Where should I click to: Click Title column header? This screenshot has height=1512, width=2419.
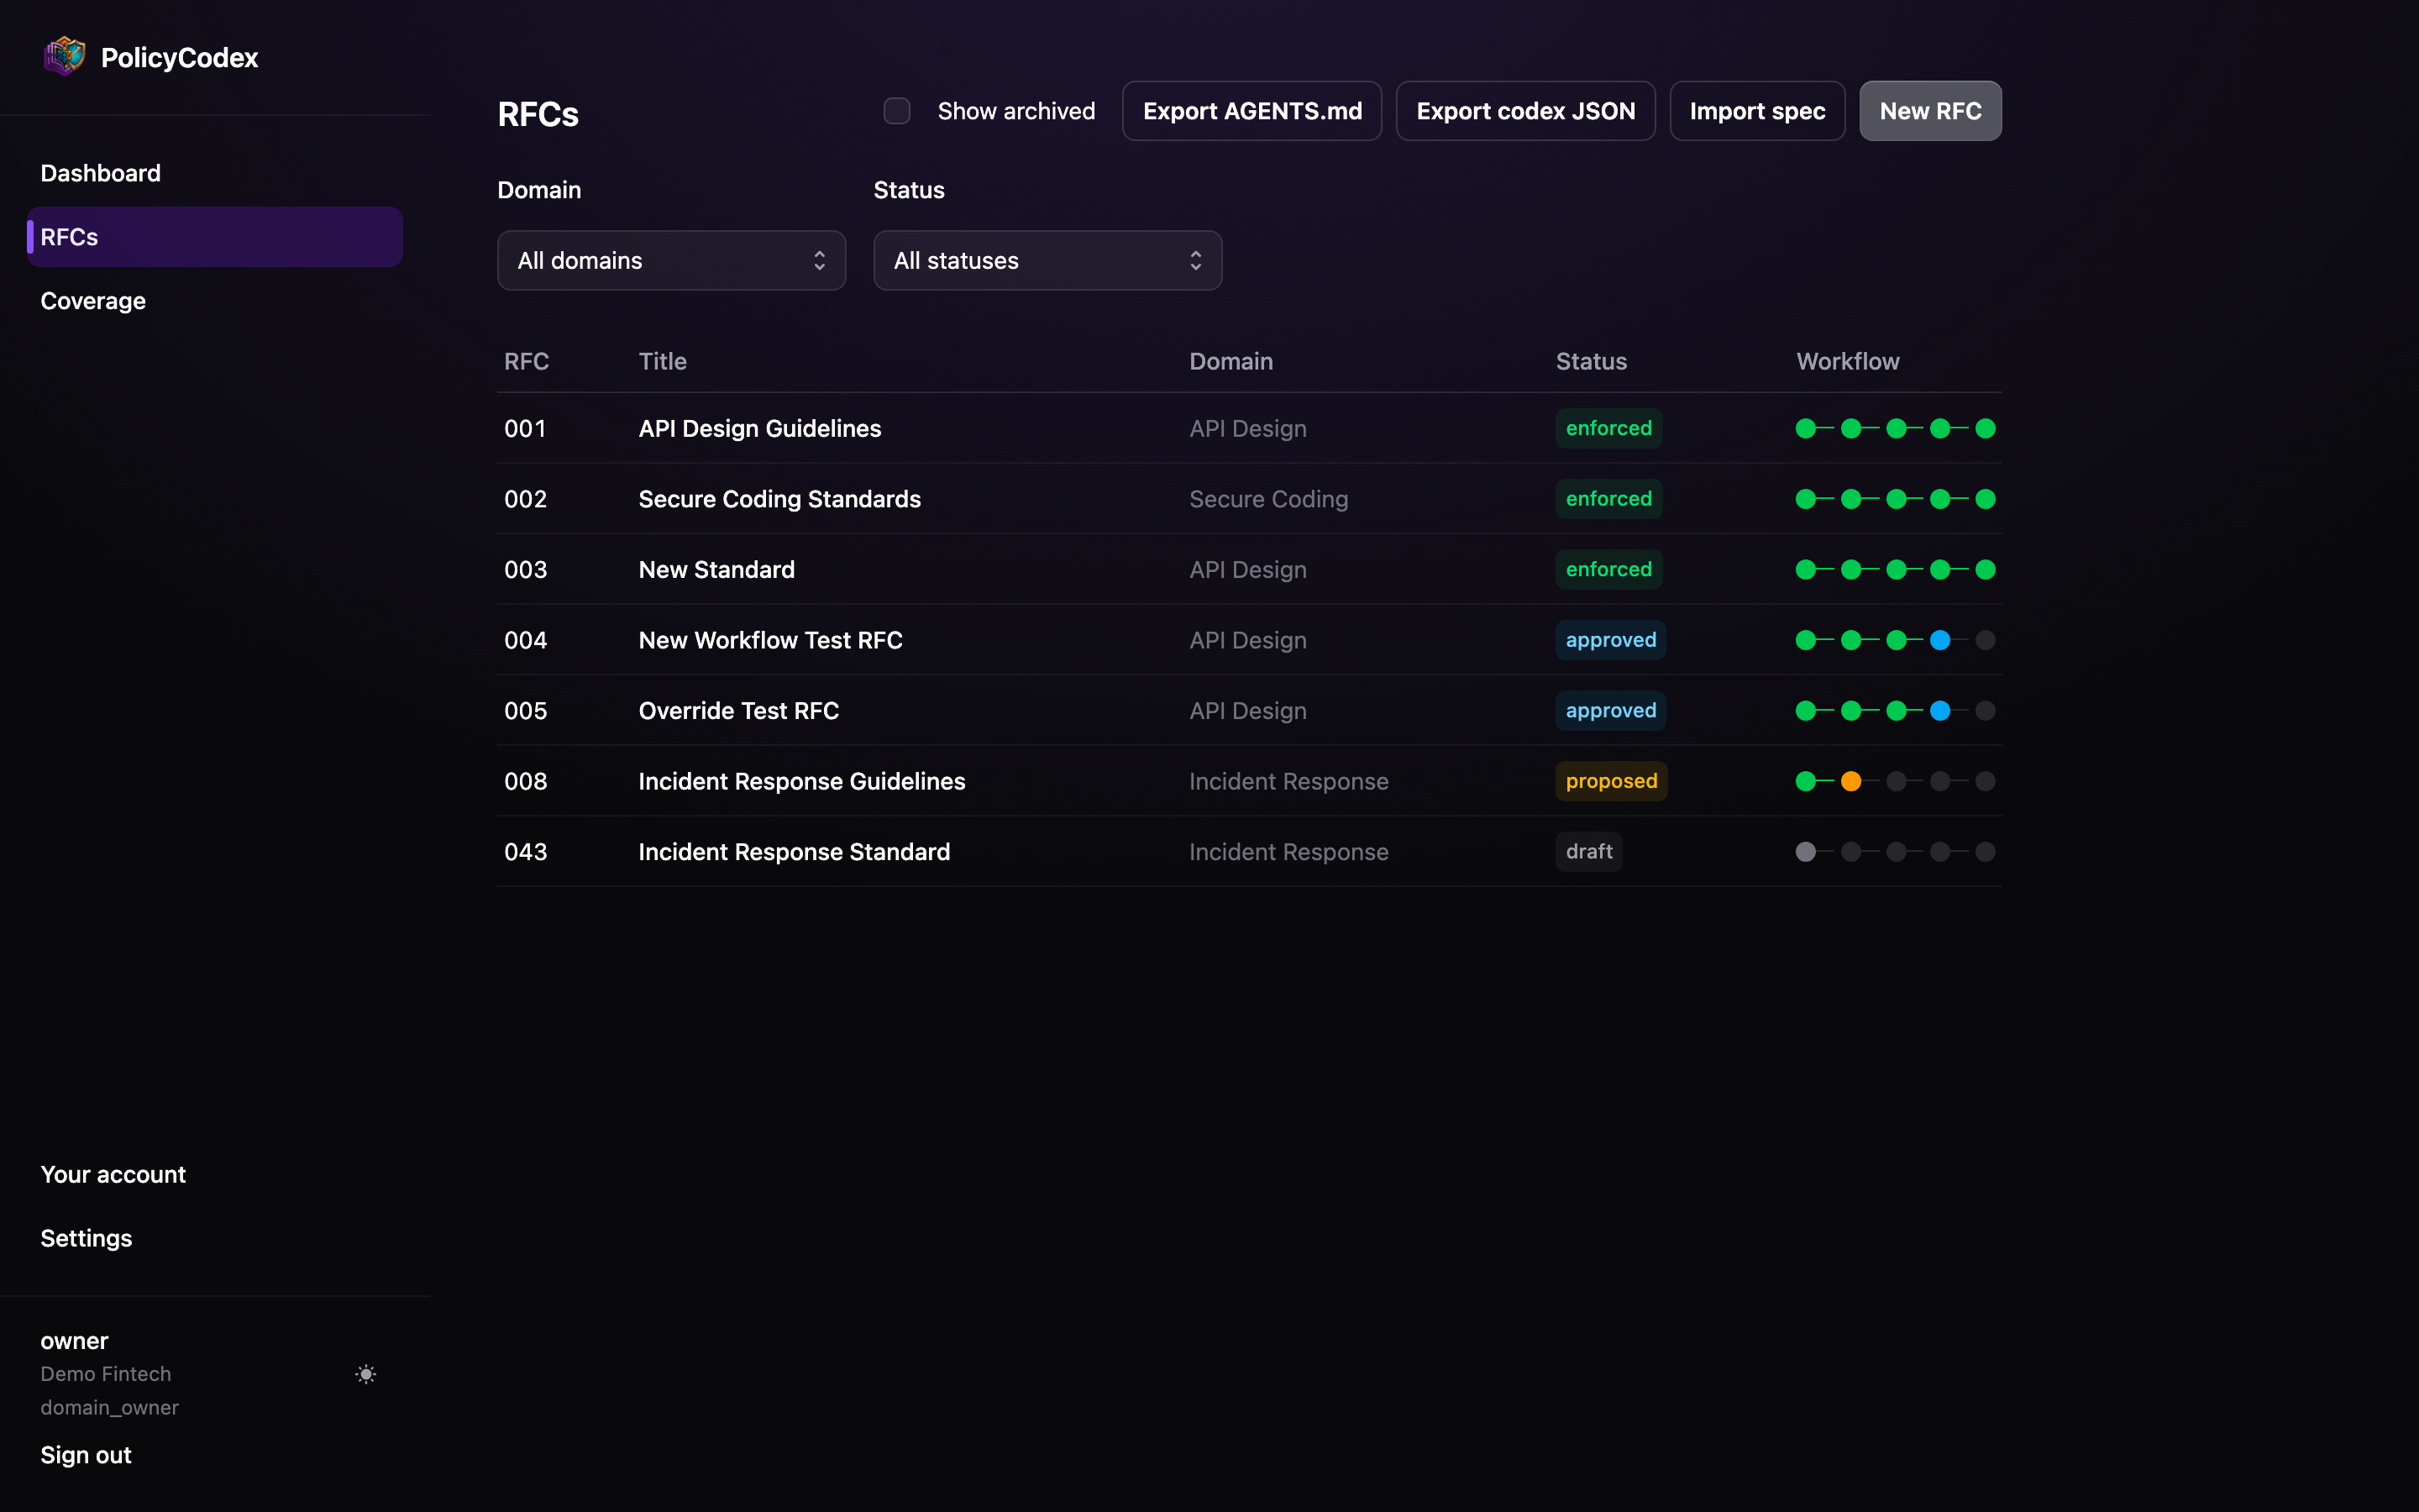click(663, 361)
